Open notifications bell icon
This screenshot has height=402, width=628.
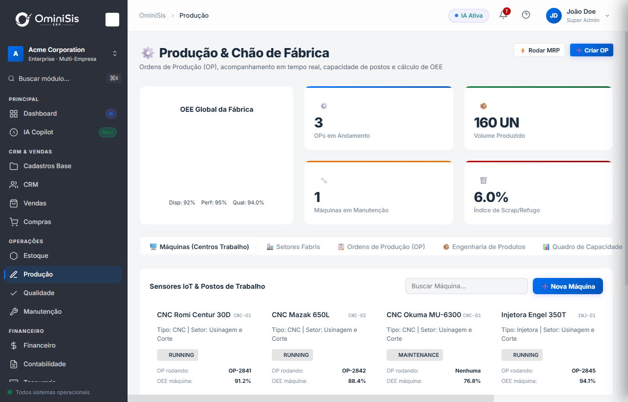[x=503, y=15]
